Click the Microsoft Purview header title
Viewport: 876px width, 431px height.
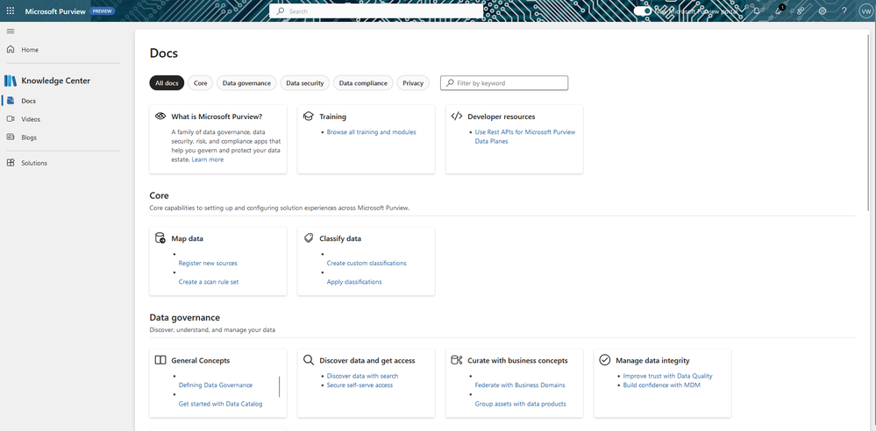[55, 11]
